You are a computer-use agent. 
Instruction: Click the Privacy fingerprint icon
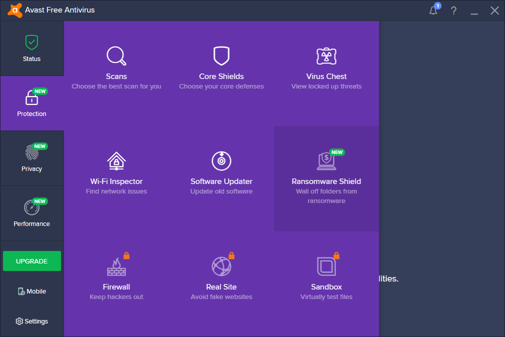click(x=31, y=152)
